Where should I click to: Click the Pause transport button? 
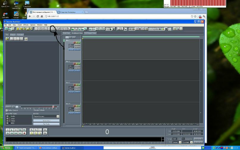pyautogui.click(x=16, y=130)
